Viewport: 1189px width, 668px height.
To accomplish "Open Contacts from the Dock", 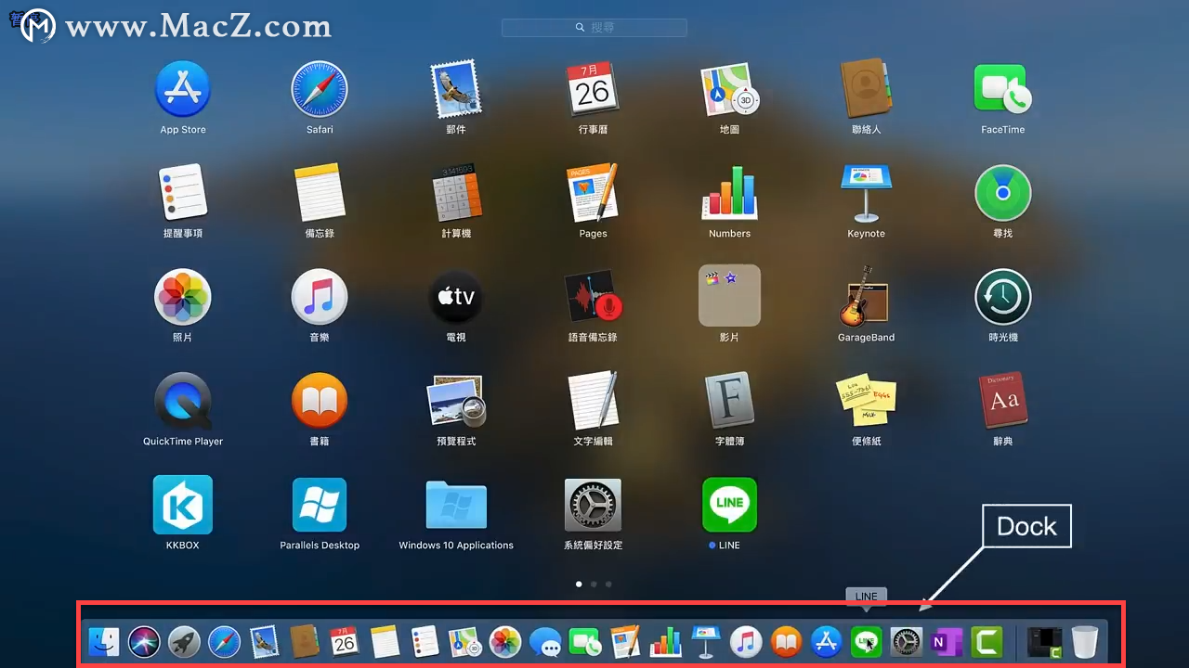I will click(305, 642).
